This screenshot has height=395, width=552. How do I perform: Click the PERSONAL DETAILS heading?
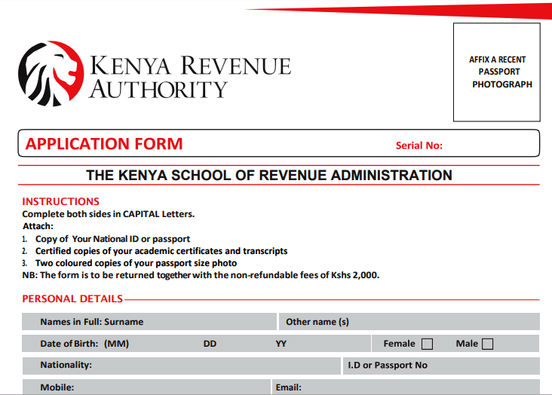tap(72, 299)
